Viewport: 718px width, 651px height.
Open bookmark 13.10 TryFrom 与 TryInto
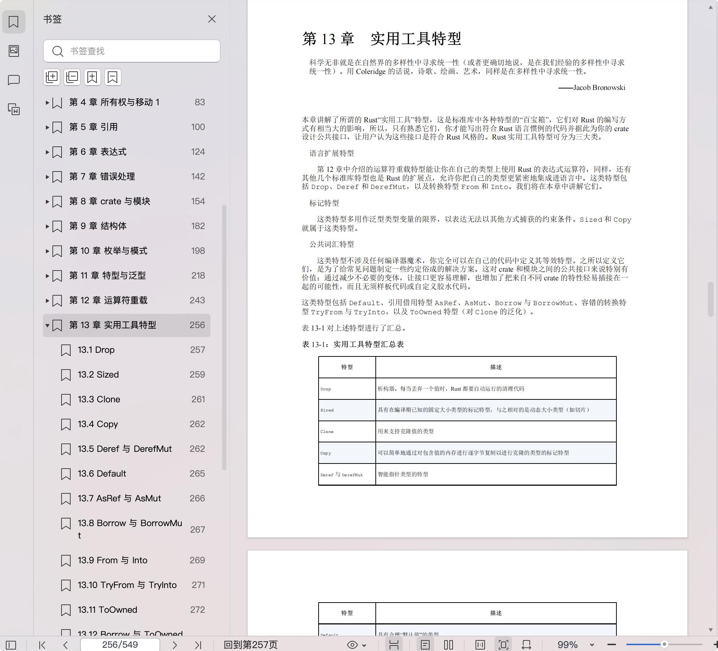[x=127, y=585]
